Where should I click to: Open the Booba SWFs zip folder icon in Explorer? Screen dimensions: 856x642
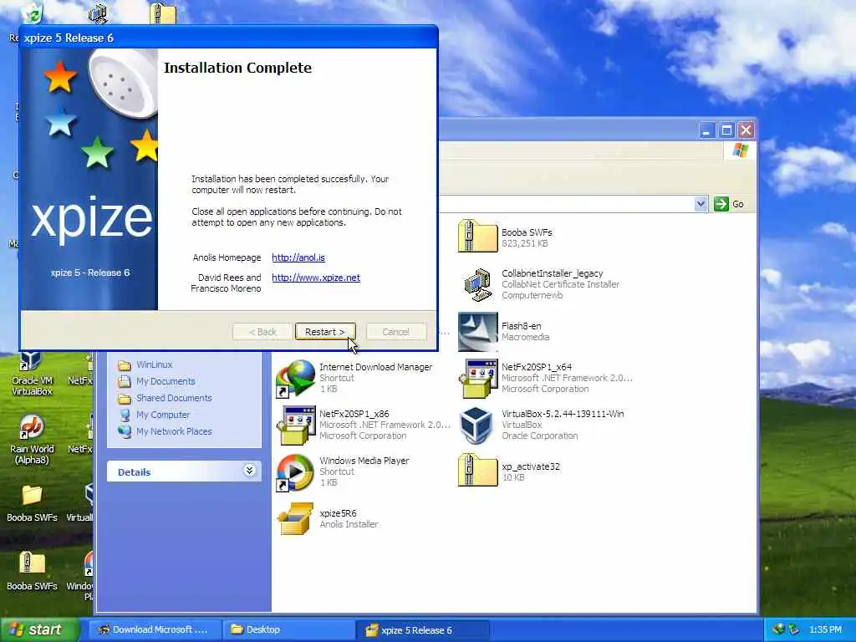tap(477, 236)
